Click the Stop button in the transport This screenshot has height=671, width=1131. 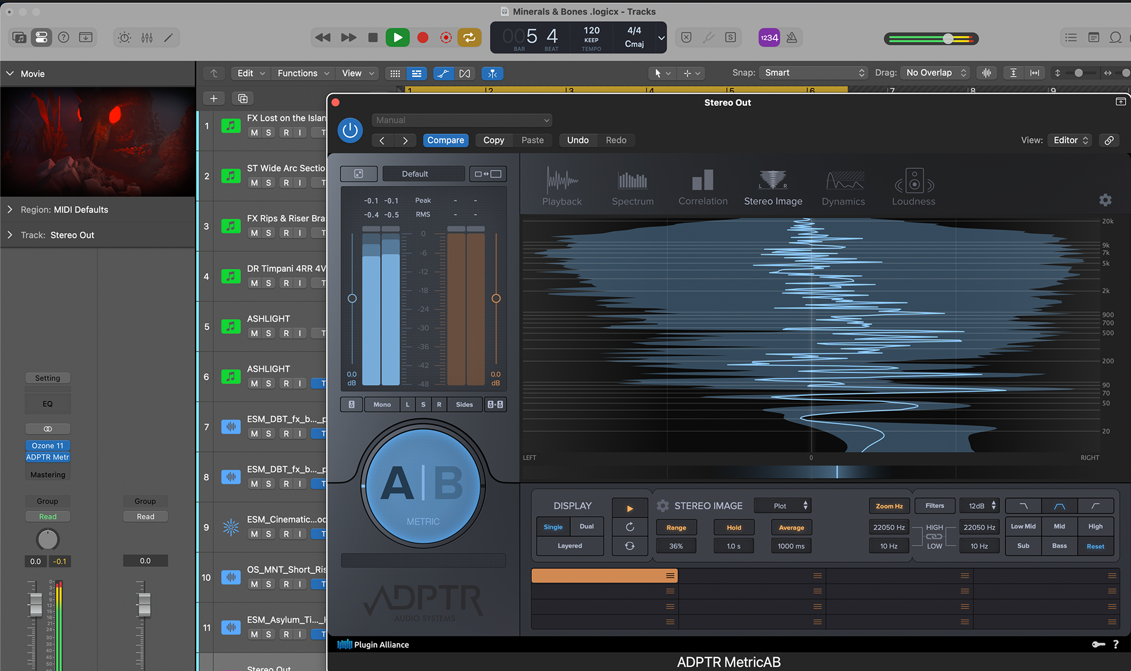click(x=373, y=38)
